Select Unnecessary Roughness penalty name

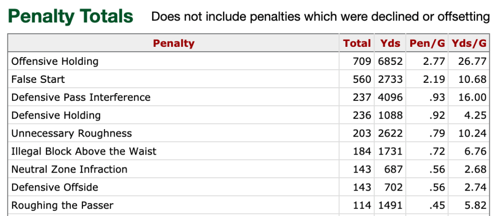coord(72,133)
